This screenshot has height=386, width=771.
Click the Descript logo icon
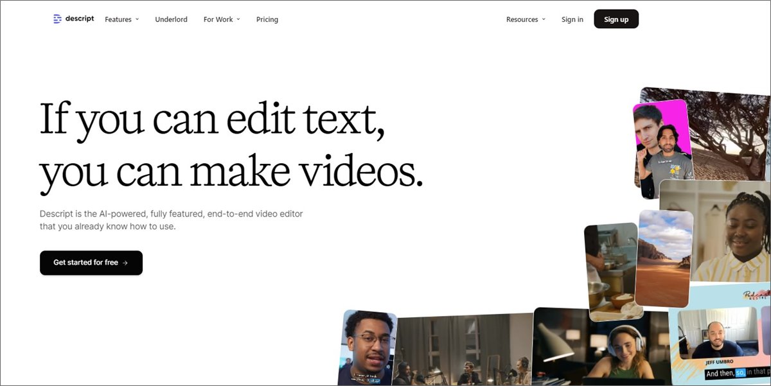(x=58, y=19)
